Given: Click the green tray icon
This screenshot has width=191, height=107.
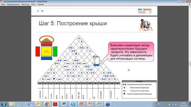Looking at the screenshot, I should click(166, 104).
